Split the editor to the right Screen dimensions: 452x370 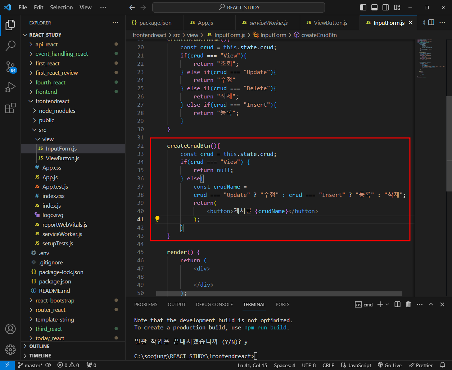[431, 22]
